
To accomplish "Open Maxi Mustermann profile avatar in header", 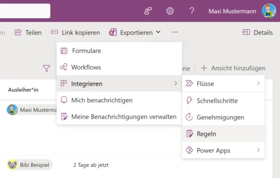I will [269, 11].
